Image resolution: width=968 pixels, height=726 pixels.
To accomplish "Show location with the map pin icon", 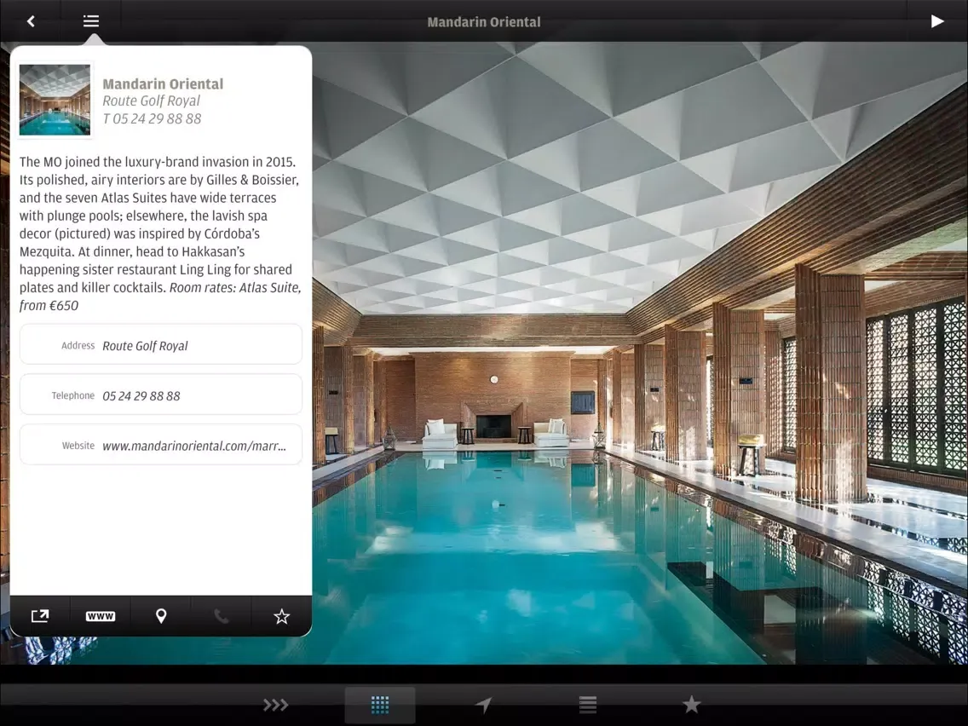I will [160, 615].
